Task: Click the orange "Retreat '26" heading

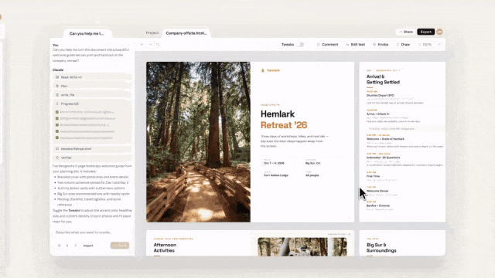Action: (x=284, y=125)
